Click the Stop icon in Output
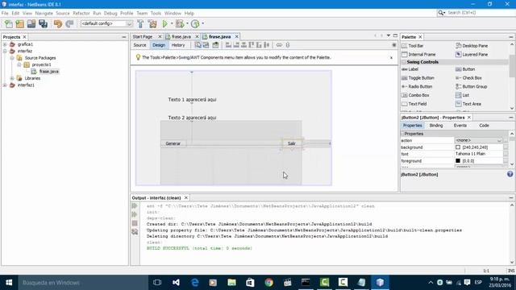This screenshot has height=290, width=516. point(135,223)
